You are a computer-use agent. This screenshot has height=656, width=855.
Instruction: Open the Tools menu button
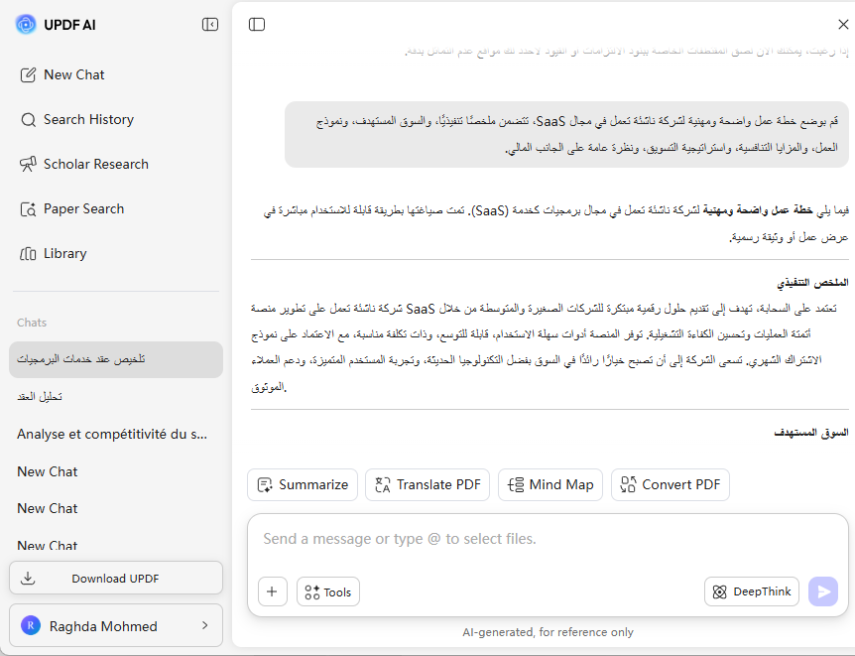pos(328,591)
